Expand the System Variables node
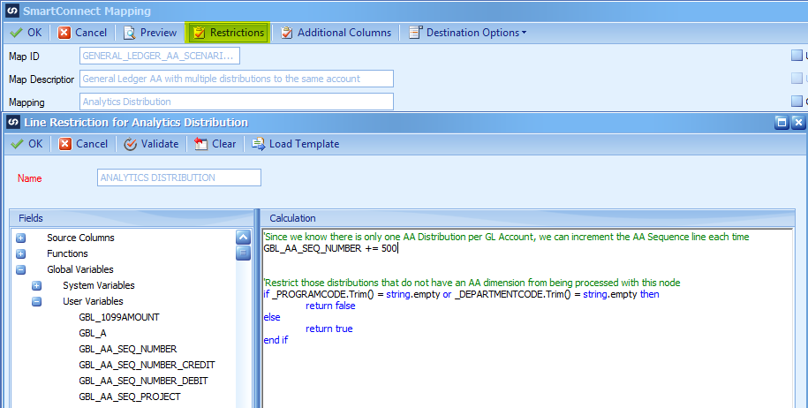 point(36,285)
